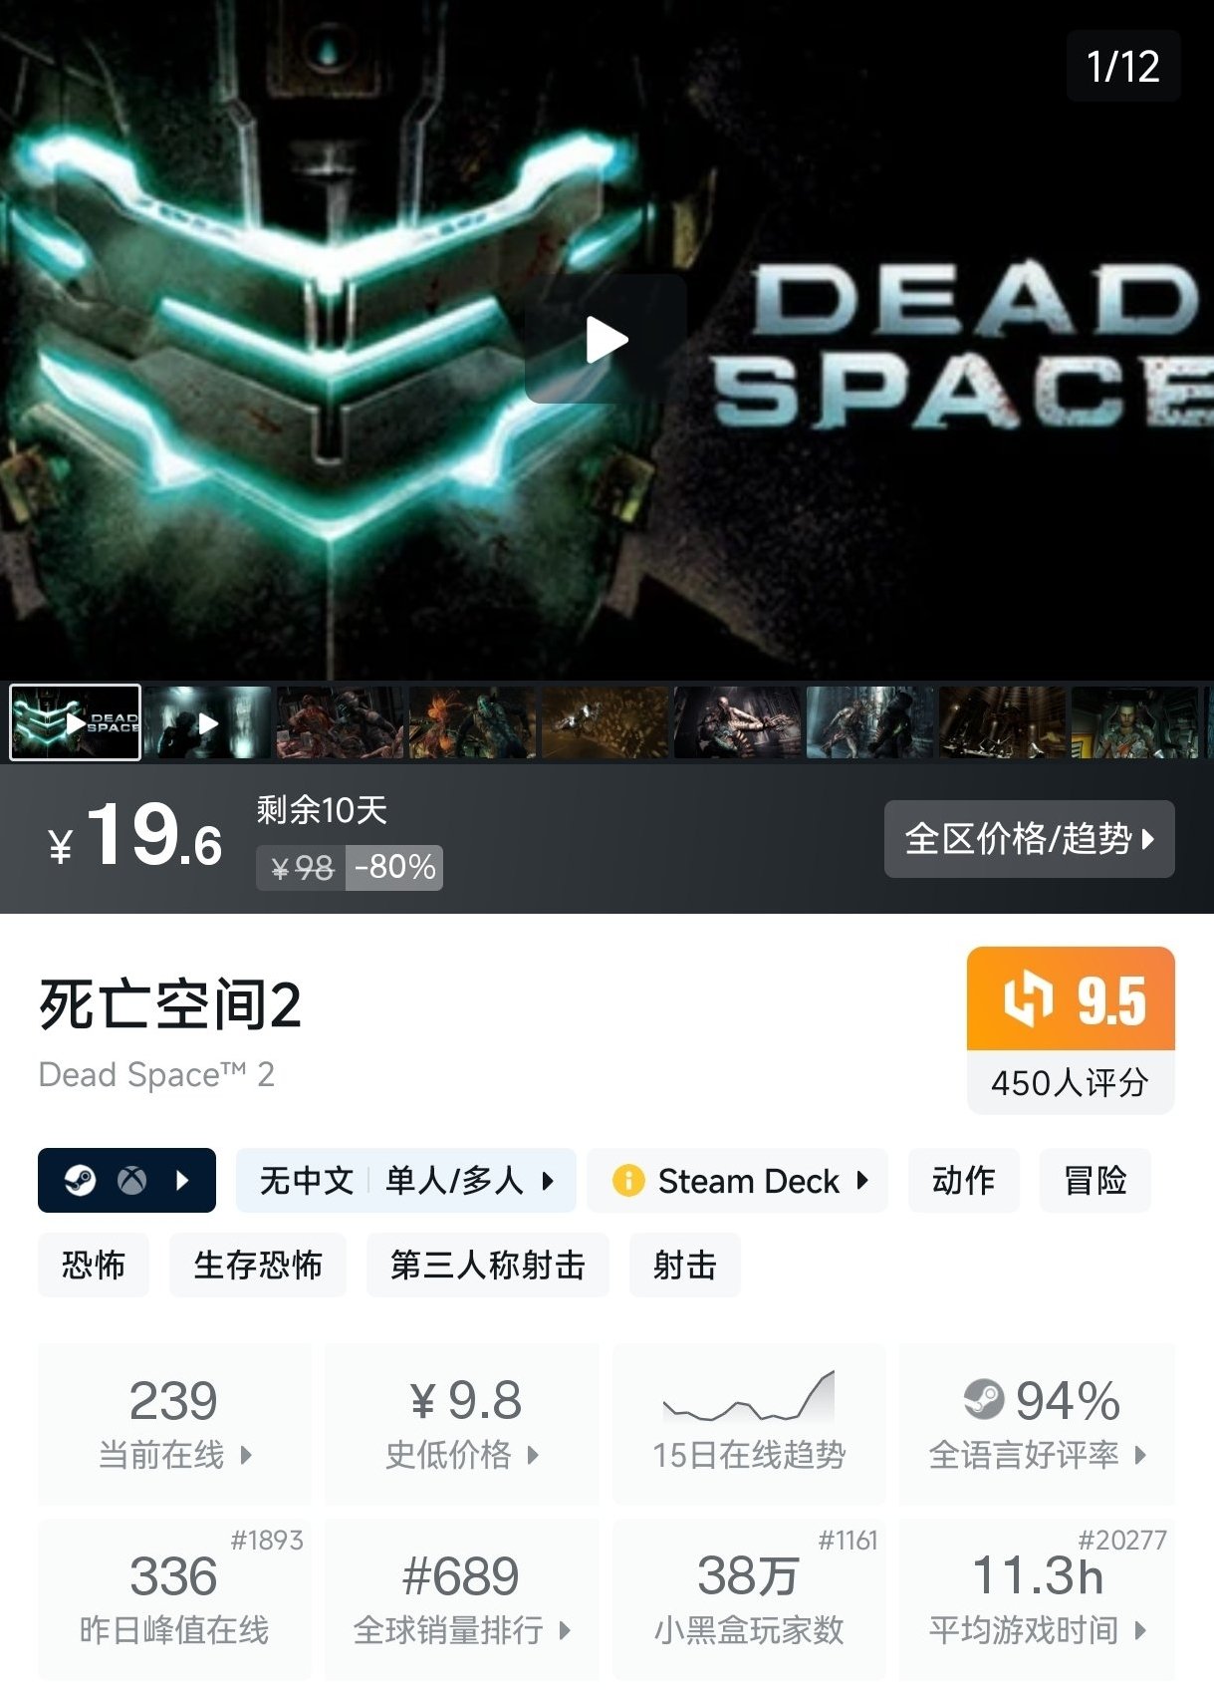Screen dimensions: 1214x1694
Task: Tap the Steam Deck info icon
Action: click(628, 1181)
